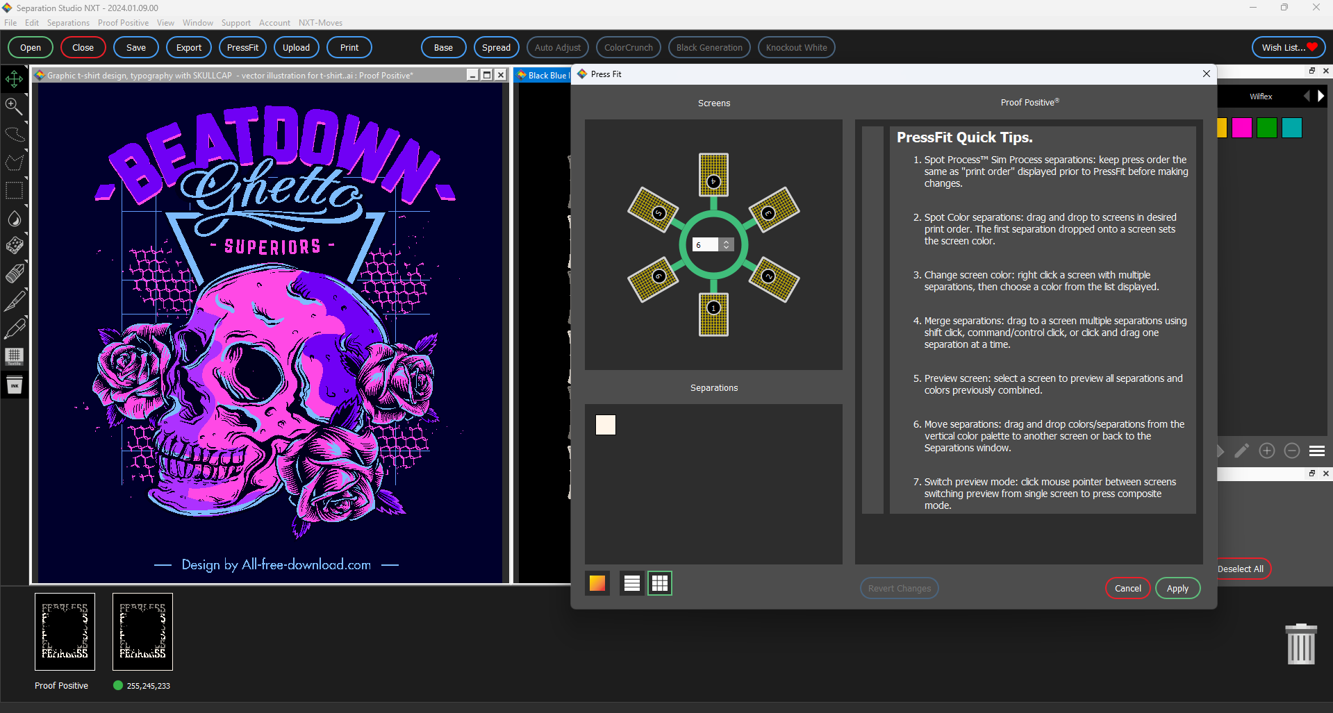Click press screen number 3
The height and width of the screenshot is (713, 1333).
pyautogui.click(x=774, y=210)
